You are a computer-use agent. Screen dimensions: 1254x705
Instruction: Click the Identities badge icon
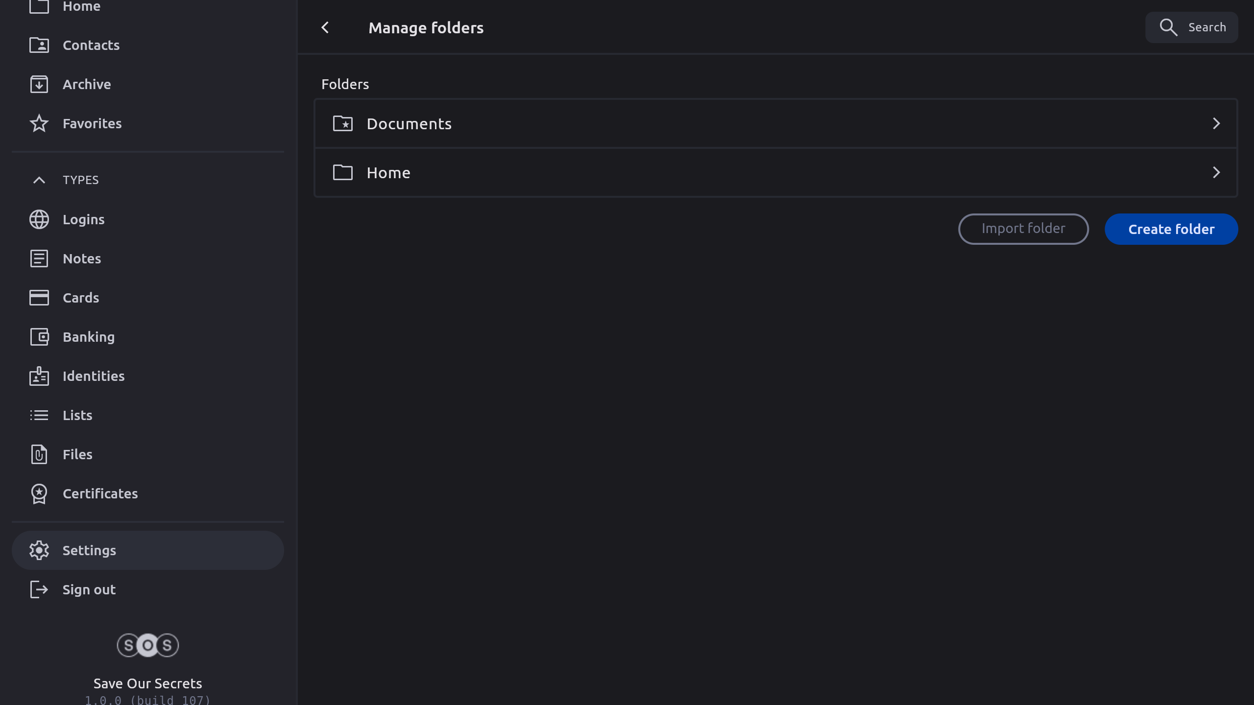coord(39,376)
